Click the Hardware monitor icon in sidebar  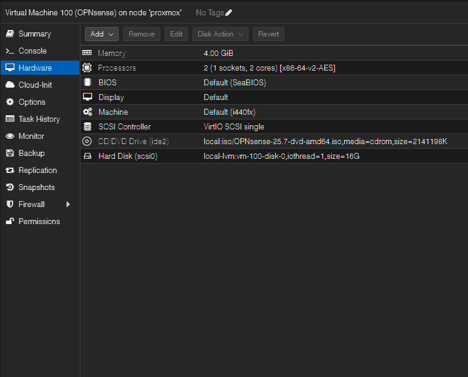tap(10, 68)
